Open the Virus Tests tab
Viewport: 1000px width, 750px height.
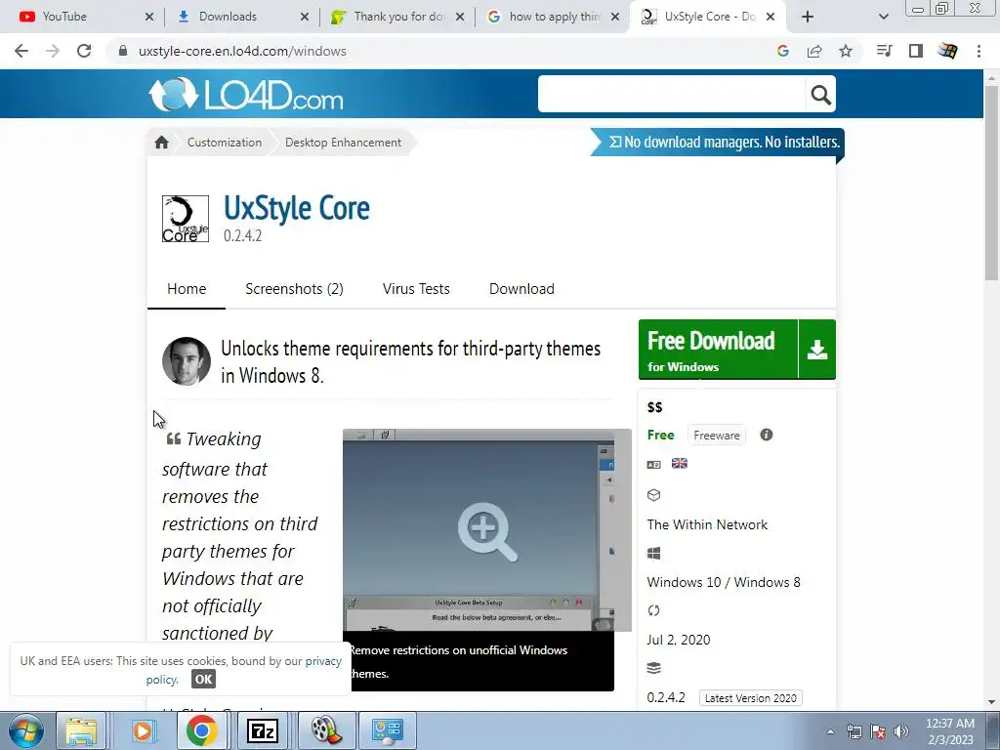click(x=416, y=289)
